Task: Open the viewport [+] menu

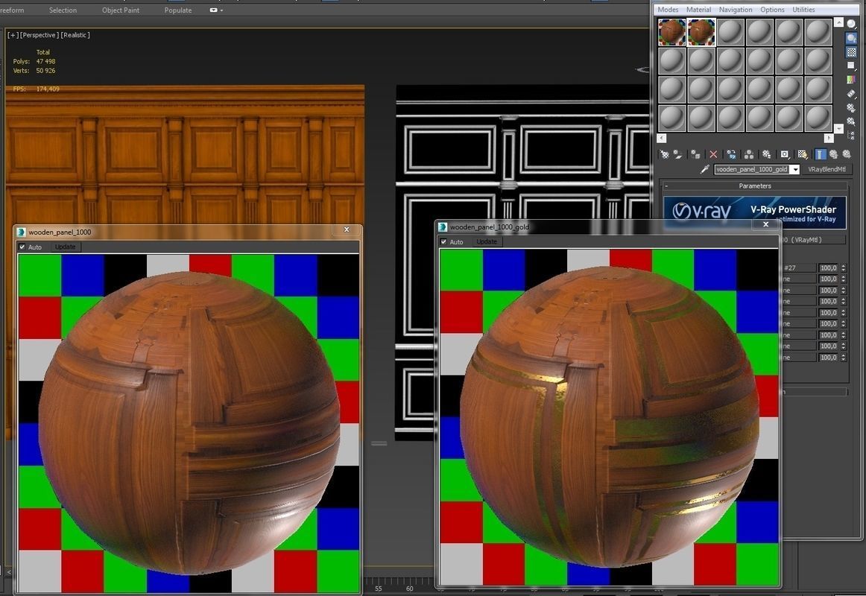Action: point(12,35)
